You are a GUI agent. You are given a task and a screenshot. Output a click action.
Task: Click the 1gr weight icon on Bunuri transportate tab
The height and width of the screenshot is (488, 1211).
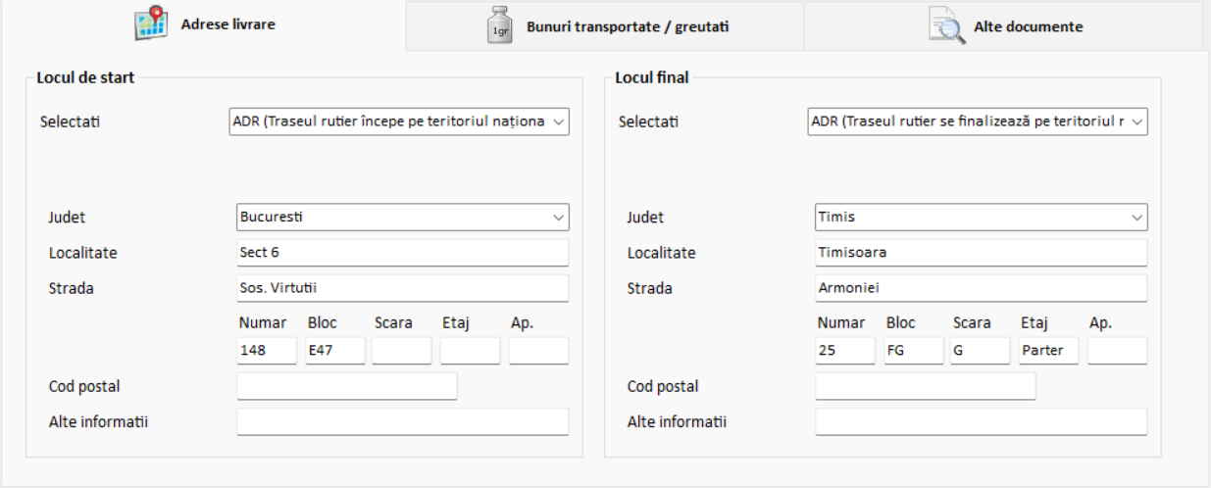[x=500, y=26]
